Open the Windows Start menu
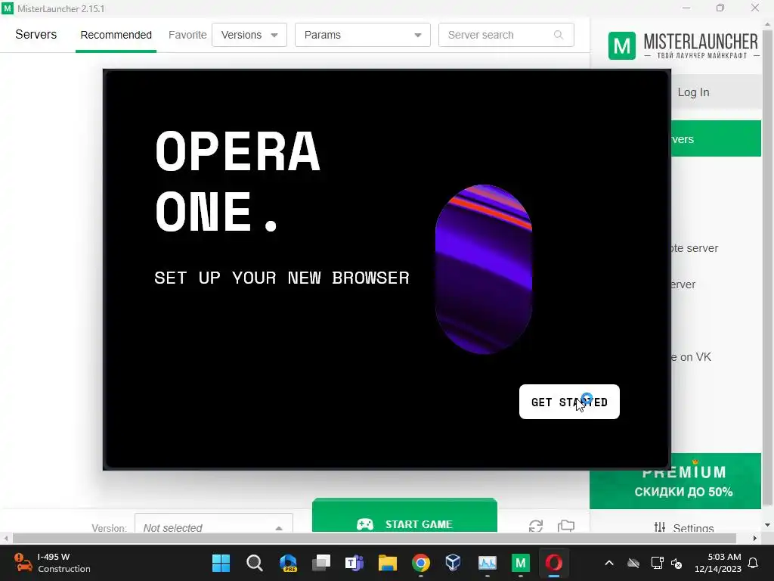This screenshot has width=774, height=581. (221, 563)
